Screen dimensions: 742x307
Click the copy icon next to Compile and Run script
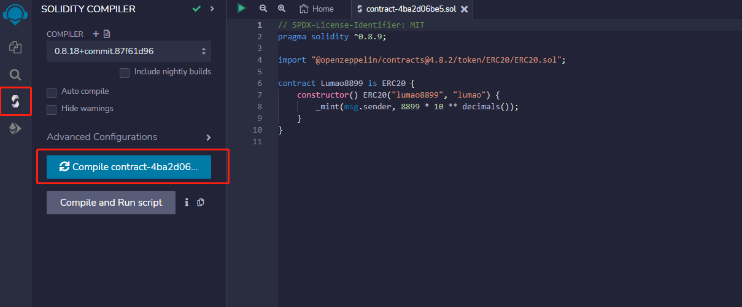201,202
